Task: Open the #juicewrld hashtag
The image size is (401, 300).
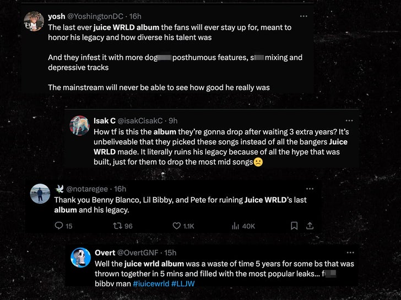Action: click(x=151, y=284)
